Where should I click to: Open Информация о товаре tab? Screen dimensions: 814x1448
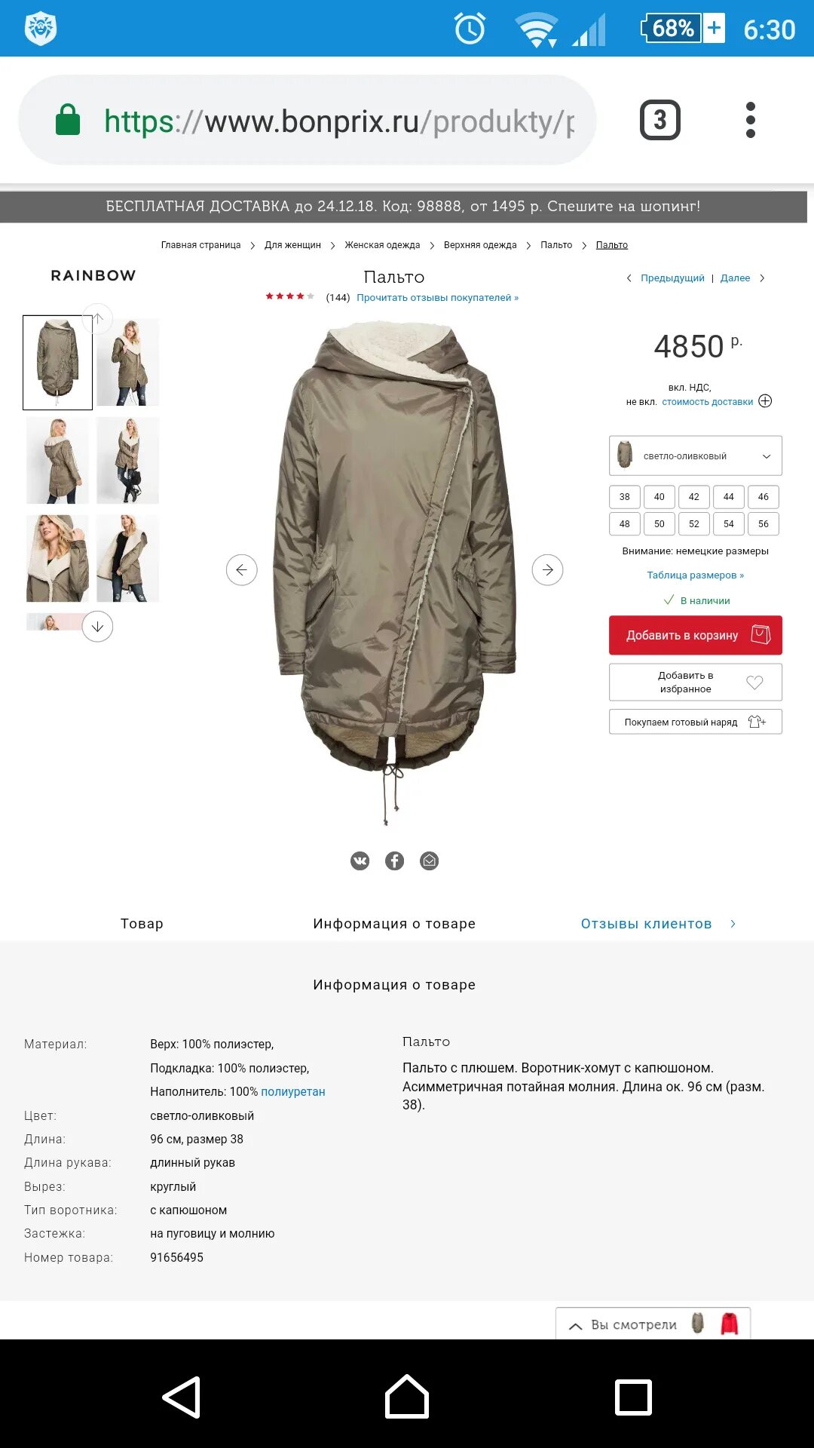394,924
